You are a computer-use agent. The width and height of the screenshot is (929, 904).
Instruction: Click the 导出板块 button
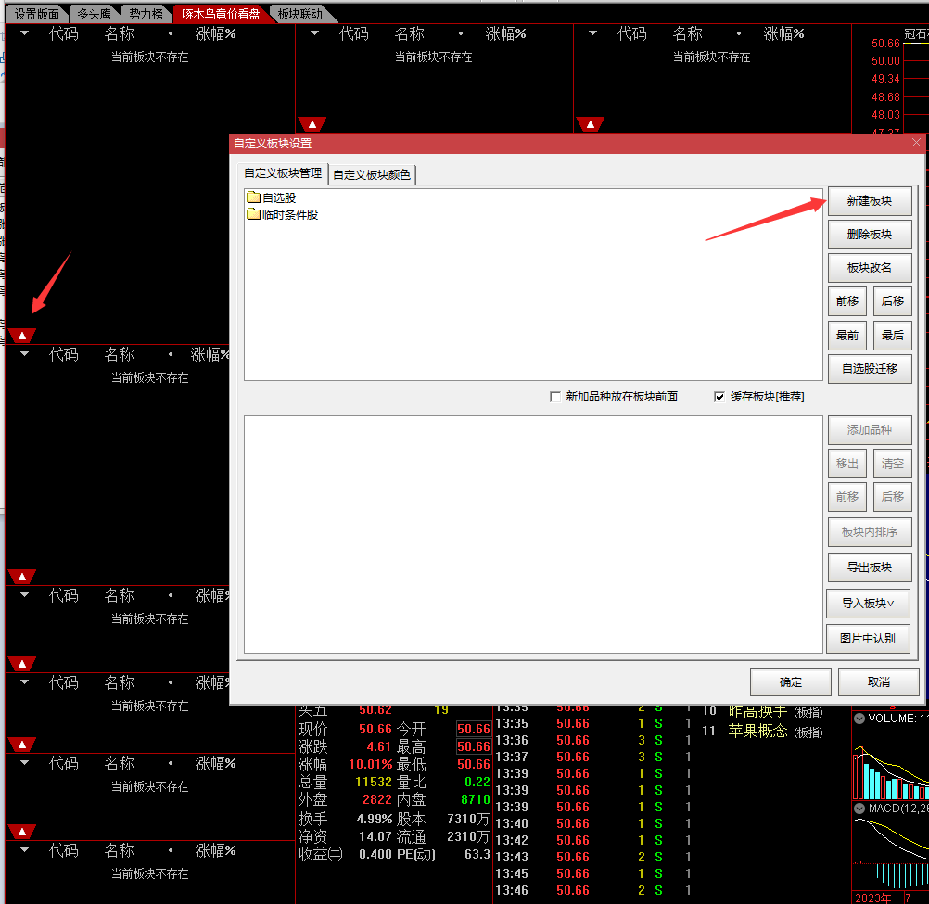tap(869, 567)
